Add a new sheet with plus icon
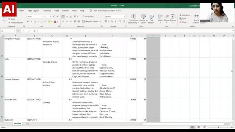235x132 pixels. pos(28,124)
